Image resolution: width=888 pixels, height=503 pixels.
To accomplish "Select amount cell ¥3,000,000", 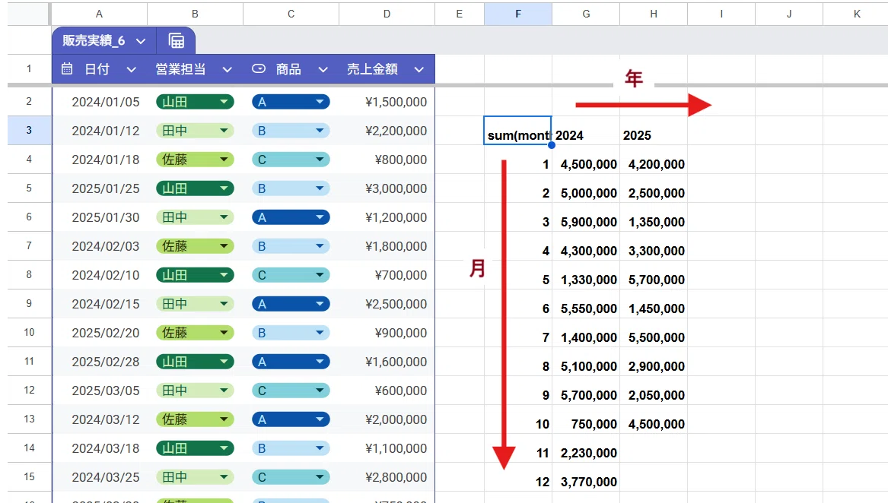I will [x=387, y=188].
